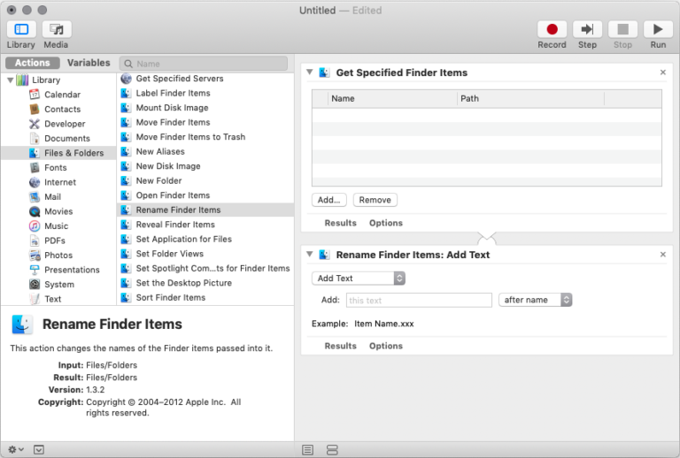Select Move Finder Items action
Viewport: 680px width, 458px height.
pos(205,123)
